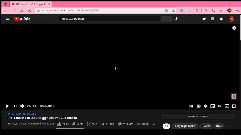Screen dimensions: 241x135
Task: Open browser collections
Action: tap(213, 10)
